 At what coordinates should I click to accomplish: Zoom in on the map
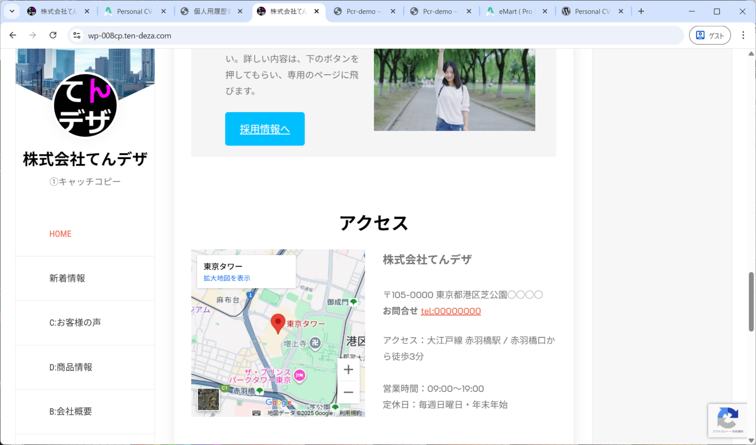click(348, 370)
